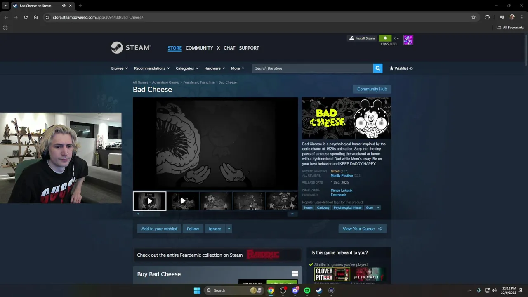Reload the page in the browser
Viewport: 528px width, 297px height.
tap(26, 17)
